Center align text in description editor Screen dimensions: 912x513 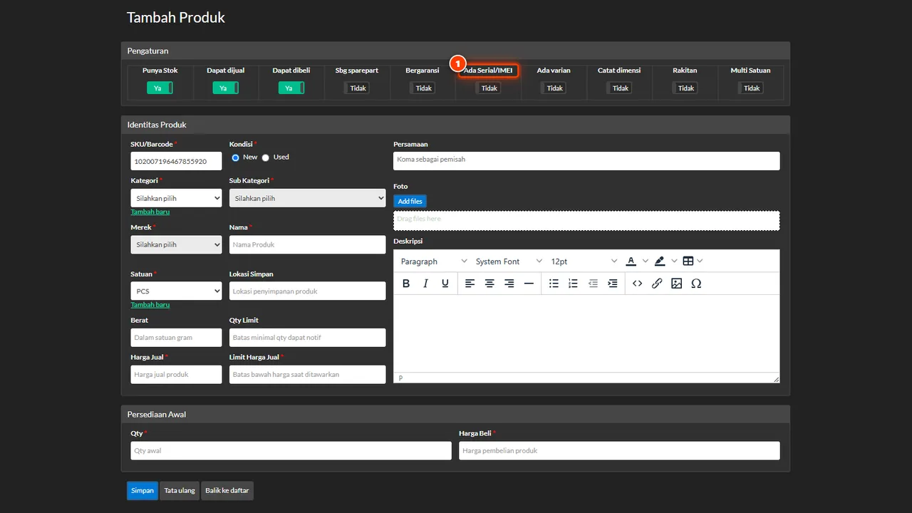489,284
